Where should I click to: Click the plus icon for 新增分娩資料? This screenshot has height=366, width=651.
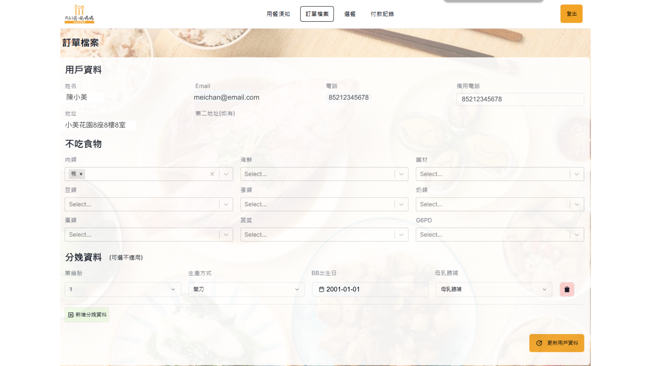pos(71,315)
